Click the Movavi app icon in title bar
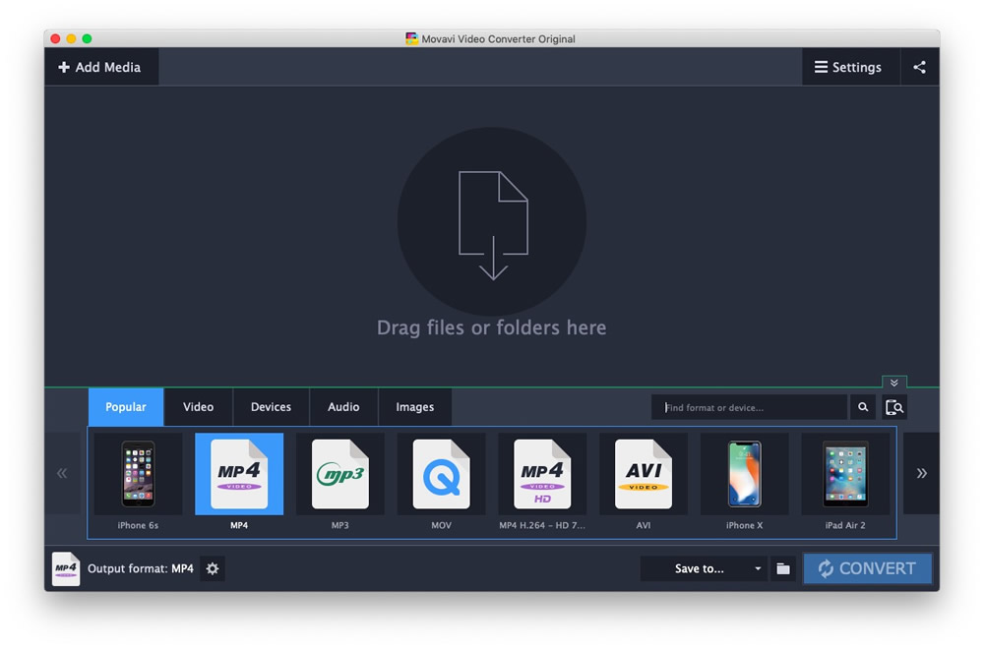This screenshot has width=984, height=650. point(411,38)
